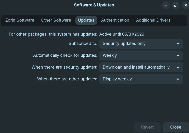Click arrow icon beside Download and install automatically
Image resolution: width=189 pixels, height=133 pixels.
coord(178,67)
